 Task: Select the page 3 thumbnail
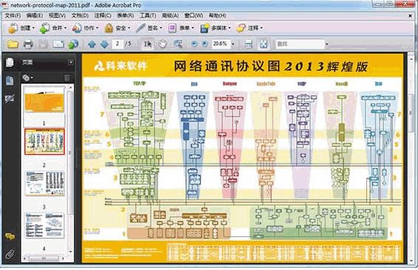point(44,184)
